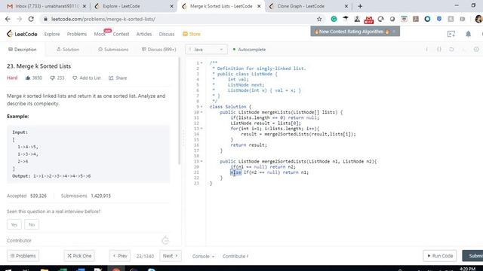Click the Submit button
Viewport: 483px width, 271px height.
(x=473, y=256)
